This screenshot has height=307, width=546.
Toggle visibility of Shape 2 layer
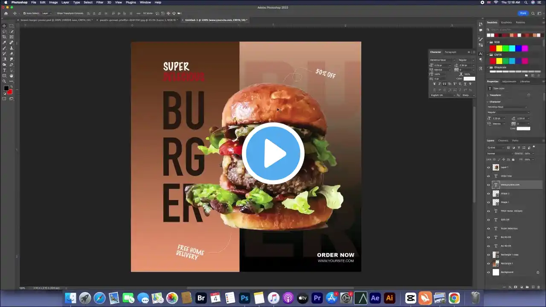[489, 194]
